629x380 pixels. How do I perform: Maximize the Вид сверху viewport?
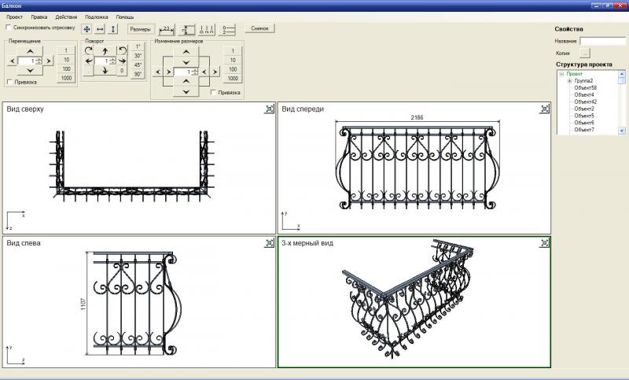point(269,109)
